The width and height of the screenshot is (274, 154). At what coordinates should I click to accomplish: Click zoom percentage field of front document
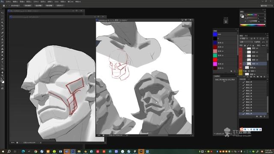pyautogui.click(x=99, y=135)
